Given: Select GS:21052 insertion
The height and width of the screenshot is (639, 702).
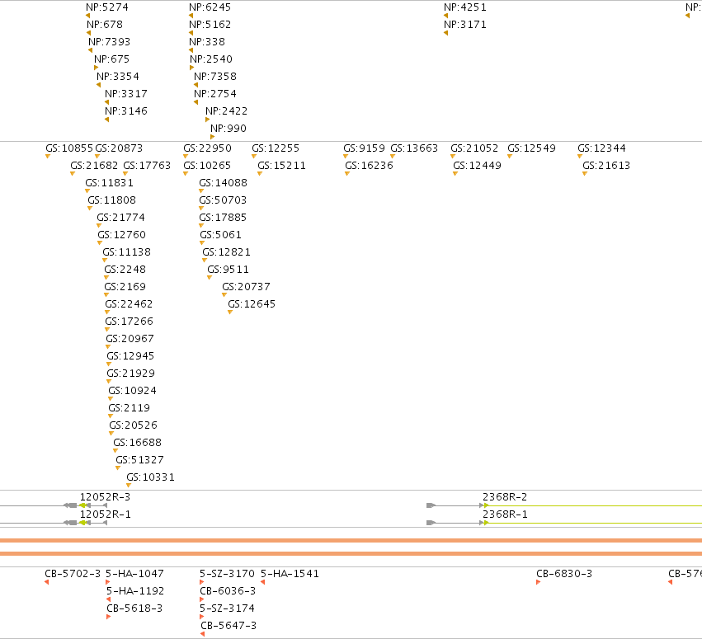Looking at the screenshot, I should pos(474,148).
